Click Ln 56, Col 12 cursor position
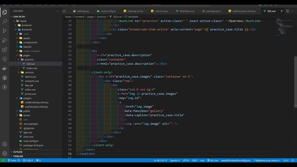297x167 pixels. pos(160,161)
